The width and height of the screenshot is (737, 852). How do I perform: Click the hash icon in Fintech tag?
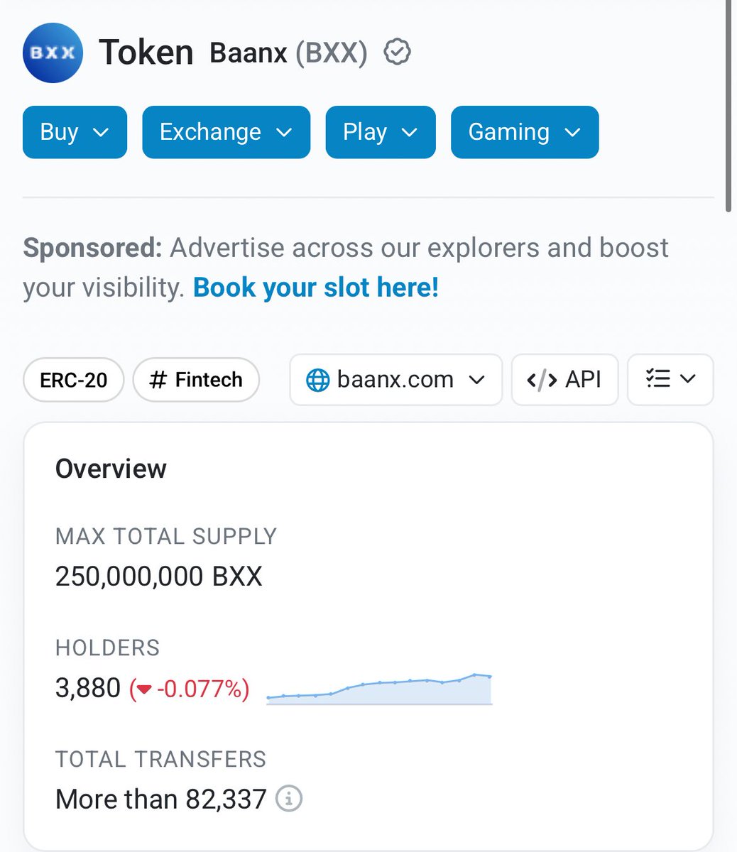click(158, 380)
